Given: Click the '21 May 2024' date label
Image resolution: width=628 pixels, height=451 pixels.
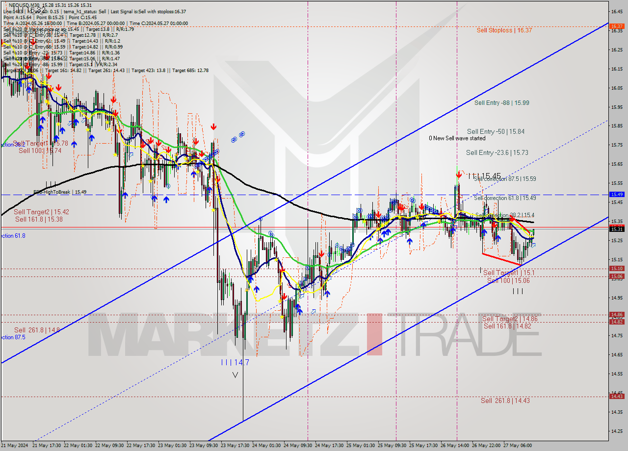Looking at the screenshot, I should [x=15, y=446].
